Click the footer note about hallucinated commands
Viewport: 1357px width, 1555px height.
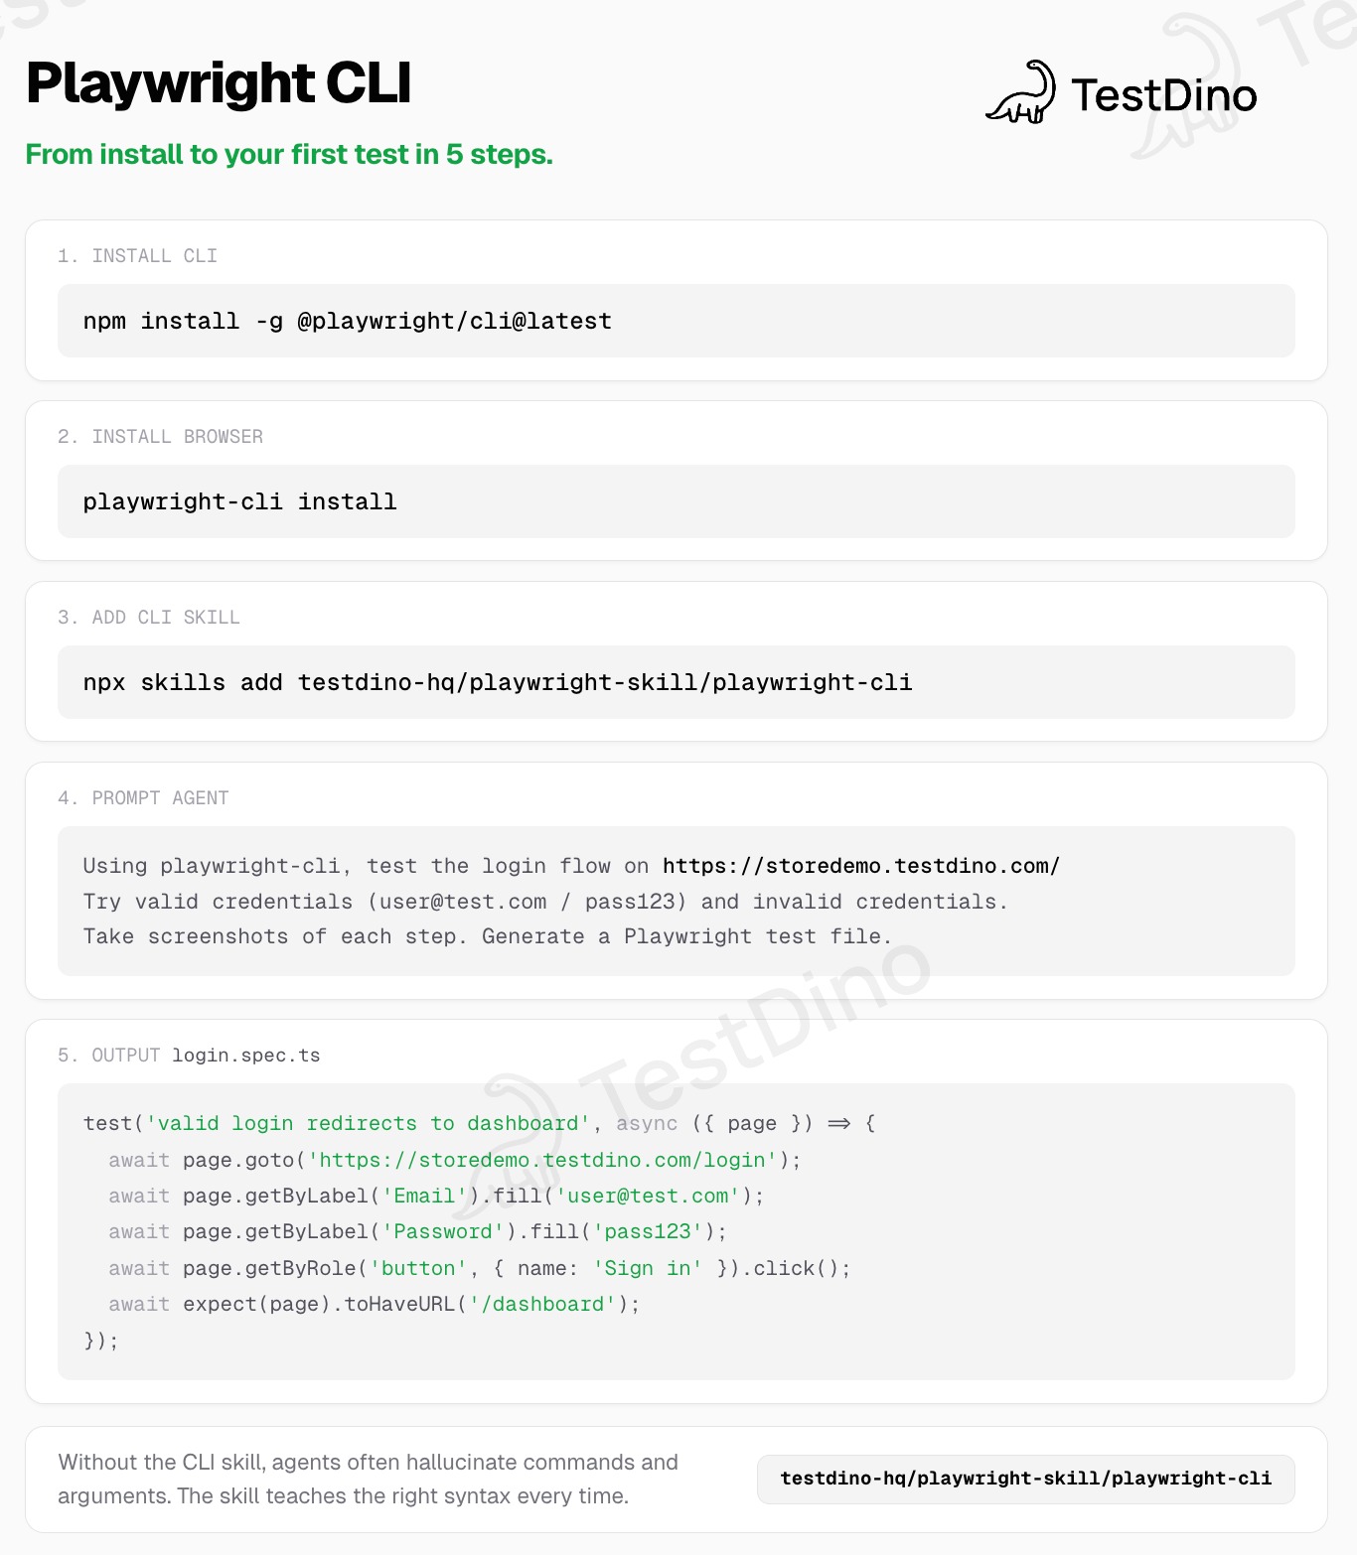368,1479
